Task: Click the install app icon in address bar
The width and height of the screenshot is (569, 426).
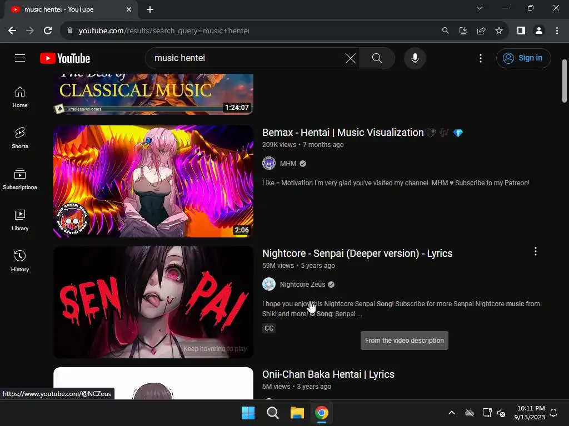Action: (463, 31)
